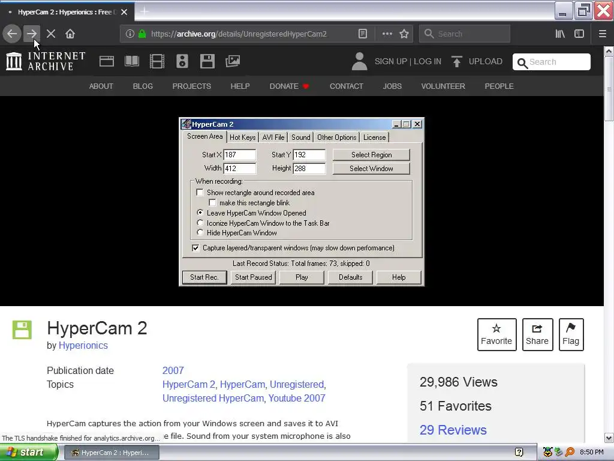Click the Start Rec. button

click(x=204, y=277)
